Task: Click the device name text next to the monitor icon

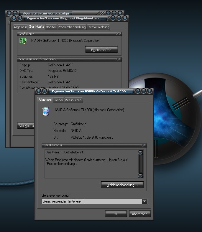Action: pyautogui.click(x=89, y=110)
